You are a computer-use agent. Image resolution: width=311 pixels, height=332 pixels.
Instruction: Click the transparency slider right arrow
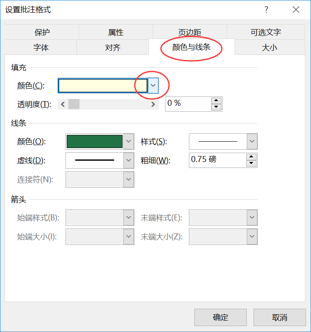tap(153, 104)
